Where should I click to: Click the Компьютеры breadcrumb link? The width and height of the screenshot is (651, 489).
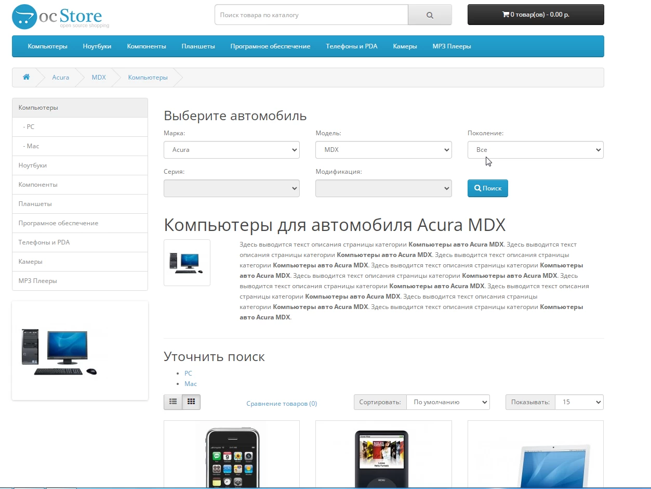click(x=148, y=78)
